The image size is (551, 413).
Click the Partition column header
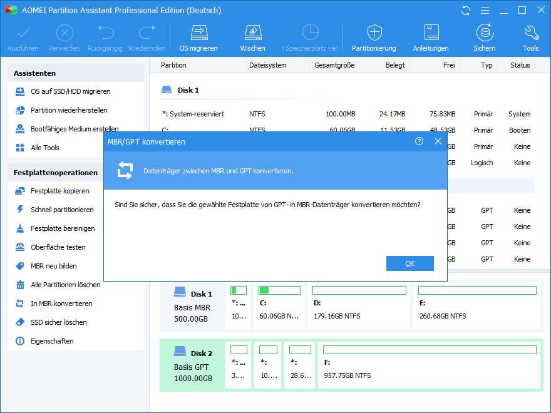(173, 65)
